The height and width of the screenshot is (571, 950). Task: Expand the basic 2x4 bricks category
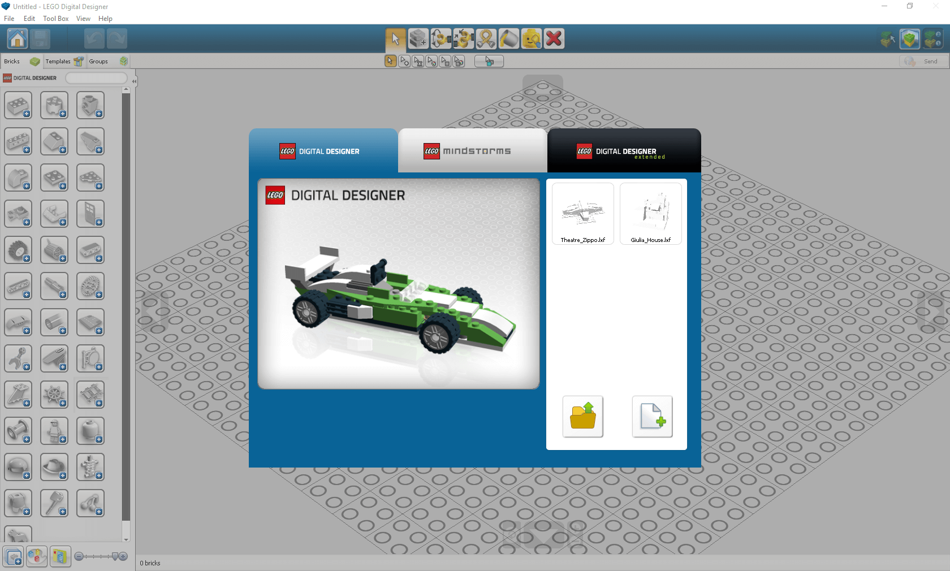click(18, 105)
